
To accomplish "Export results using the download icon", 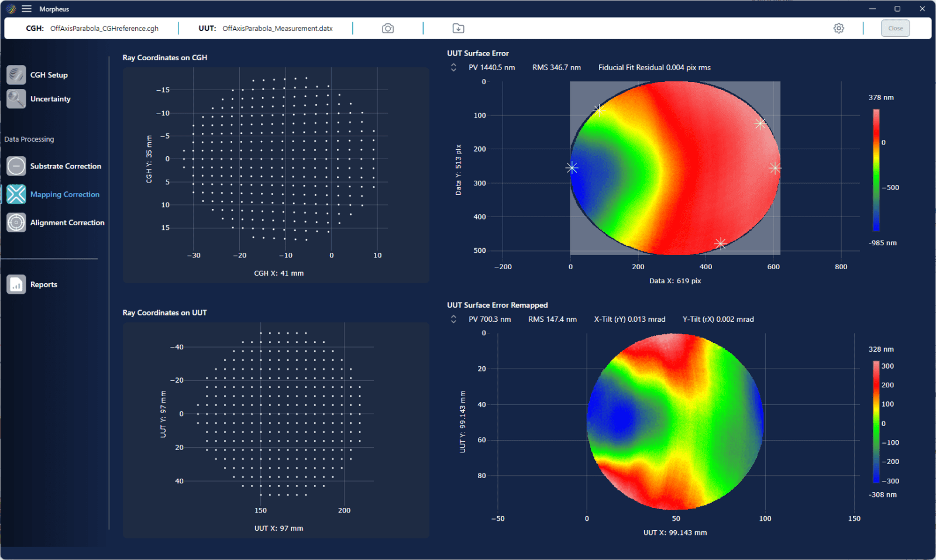I will click(458, 28).
